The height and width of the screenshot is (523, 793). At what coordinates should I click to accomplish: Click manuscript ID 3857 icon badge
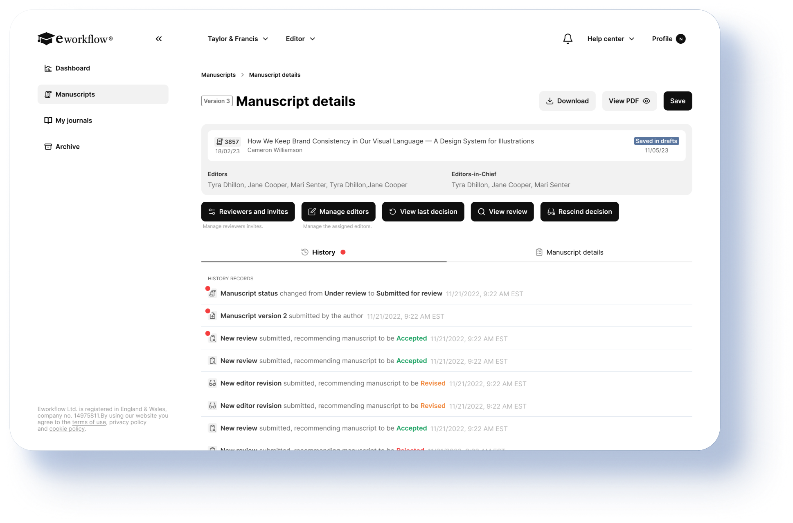(228, 141)
